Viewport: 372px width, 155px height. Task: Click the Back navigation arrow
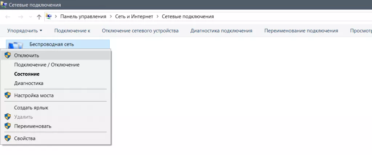[x=8, y=17]
